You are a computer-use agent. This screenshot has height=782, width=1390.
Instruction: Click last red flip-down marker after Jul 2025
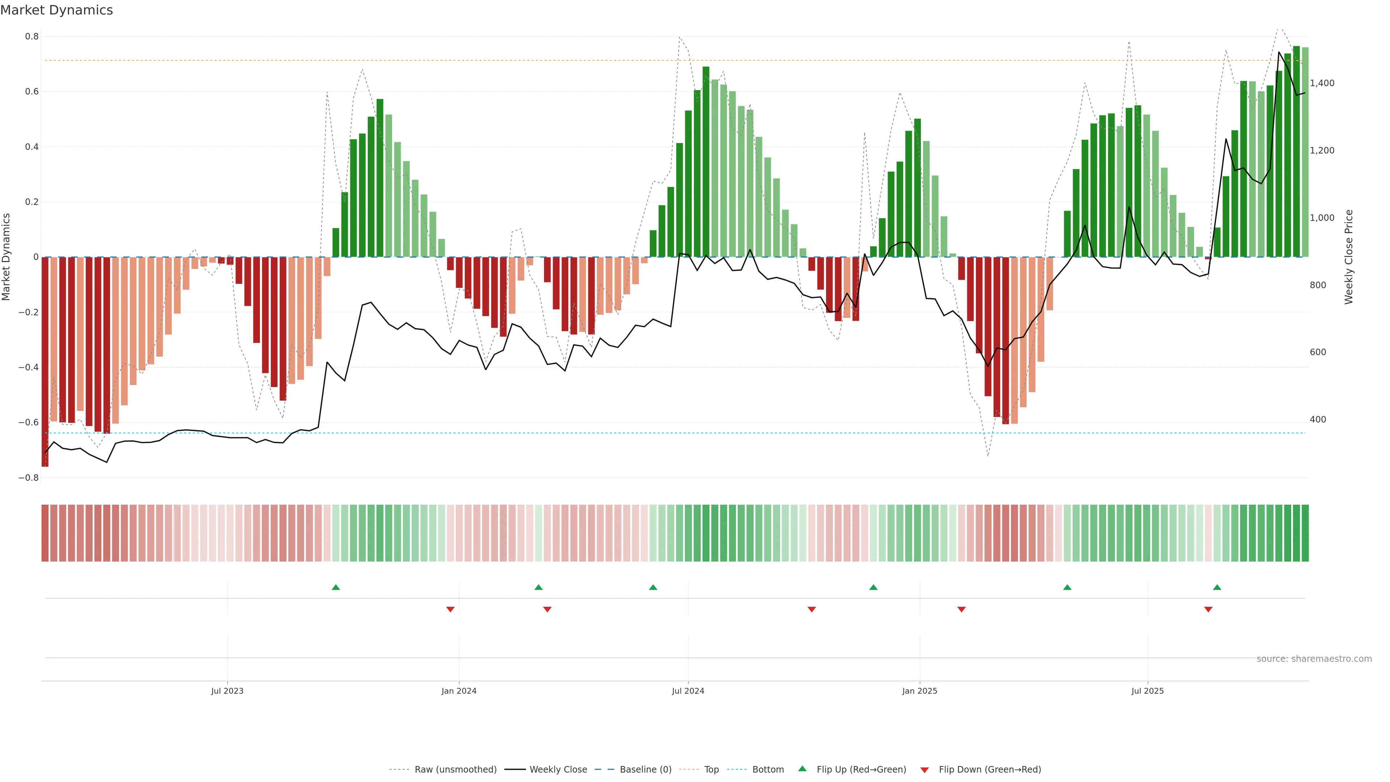(x=1208, y=609)
